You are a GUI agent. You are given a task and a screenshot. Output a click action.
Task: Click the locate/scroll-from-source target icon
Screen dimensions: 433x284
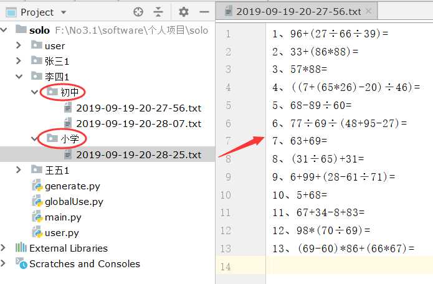[x=138, y=12]
